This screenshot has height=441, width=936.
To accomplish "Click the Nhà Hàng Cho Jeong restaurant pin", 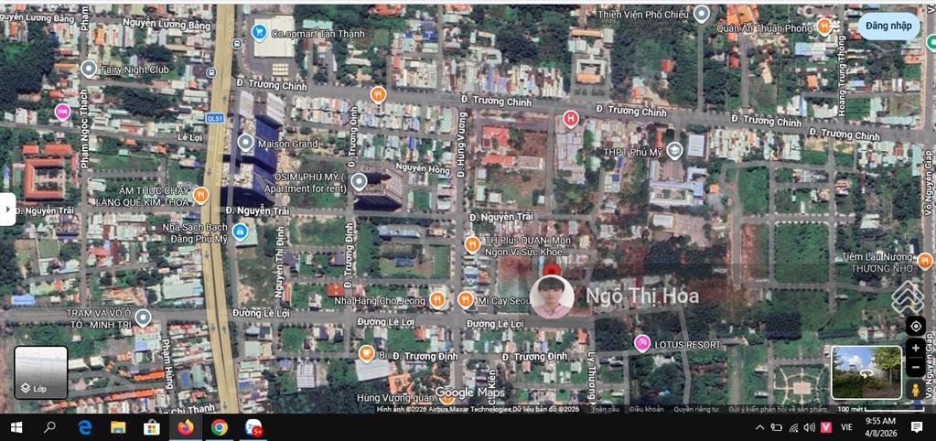I will (x=438, y=298).
